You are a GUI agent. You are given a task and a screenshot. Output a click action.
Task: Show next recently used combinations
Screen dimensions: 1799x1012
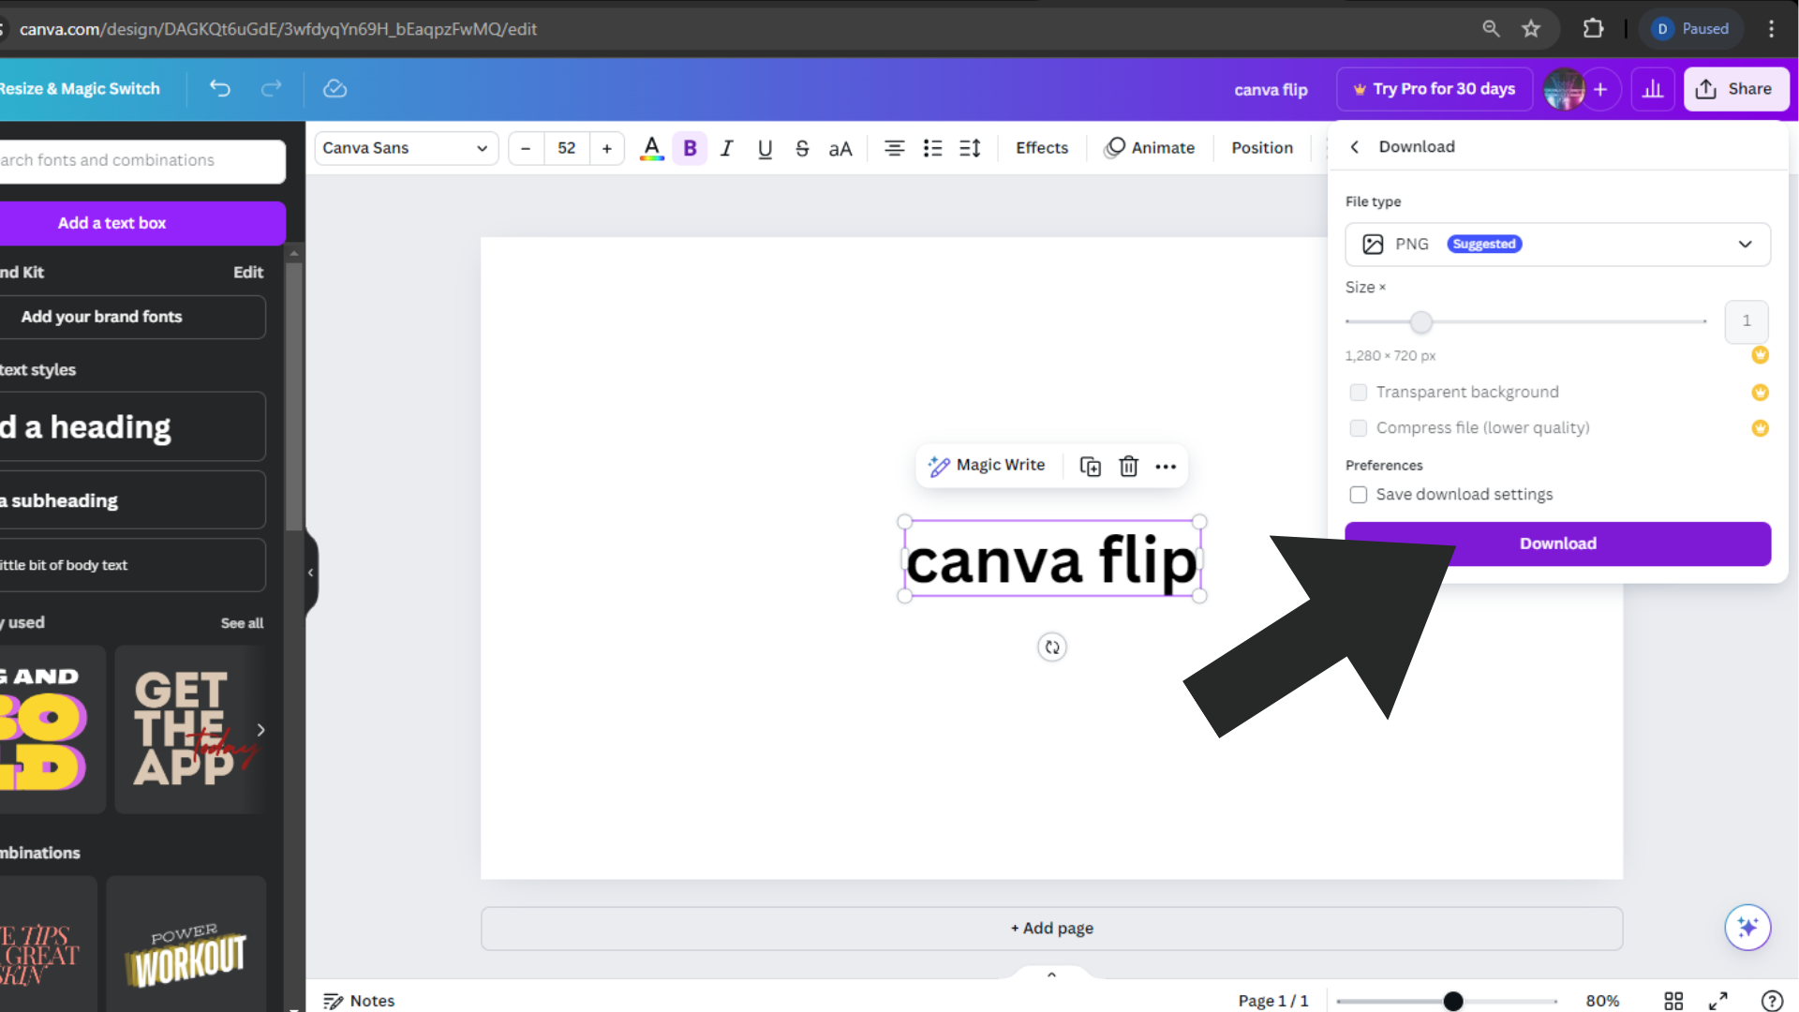click(x=260, y=729)
